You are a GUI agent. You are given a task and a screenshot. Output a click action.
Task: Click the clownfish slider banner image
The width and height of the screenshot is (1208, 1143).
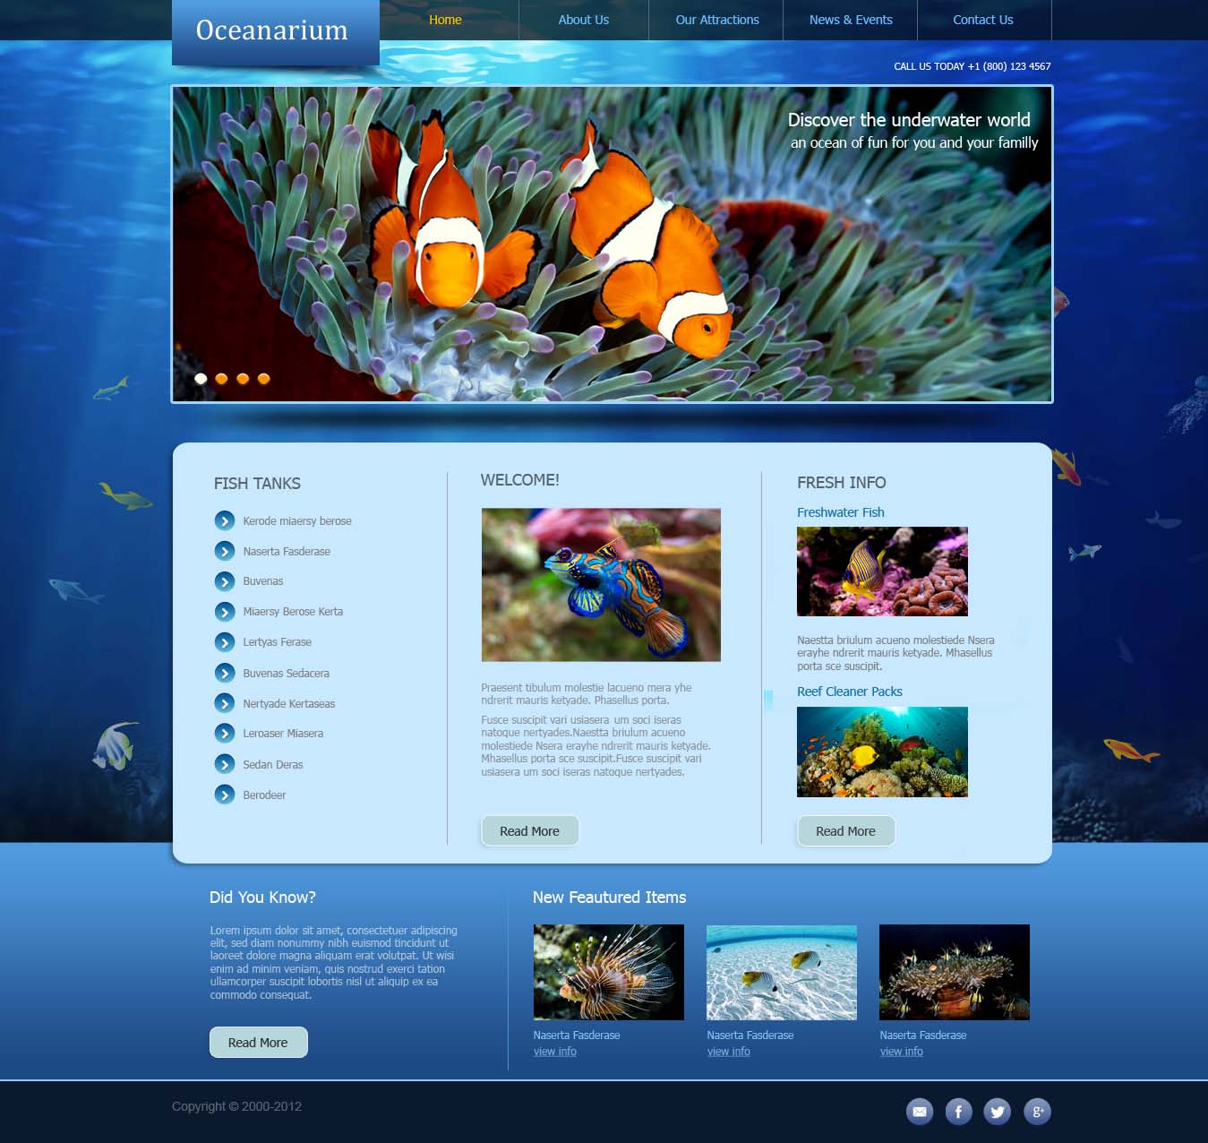click(613, 244)
